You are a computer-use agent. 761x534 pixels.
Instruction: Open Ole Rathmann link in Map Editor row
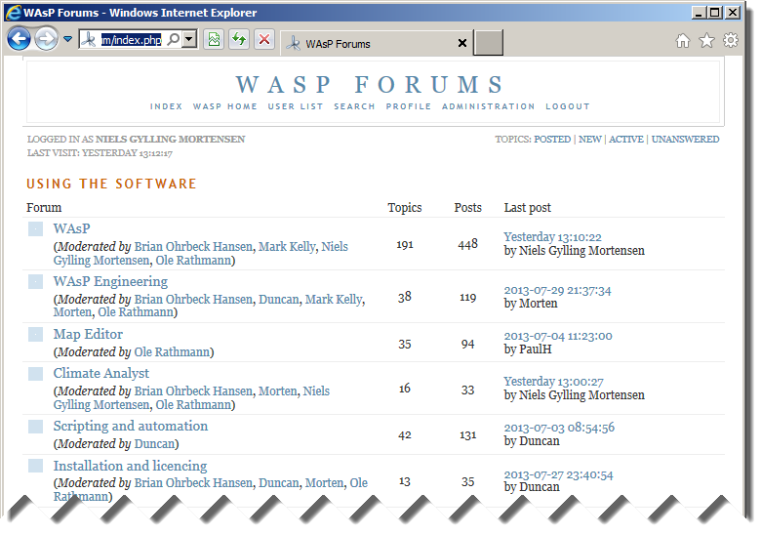[172, 352]
